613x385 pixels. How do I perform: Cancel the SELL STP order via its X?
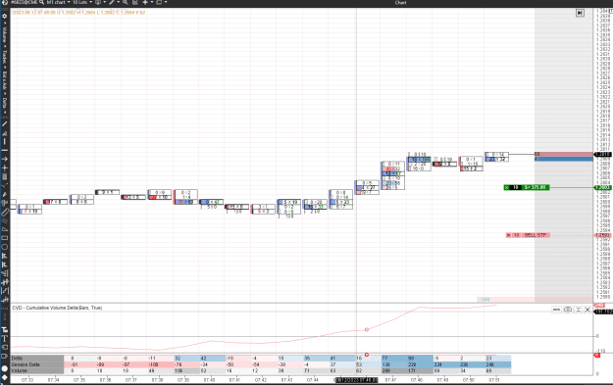click(508, 235)
